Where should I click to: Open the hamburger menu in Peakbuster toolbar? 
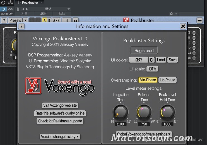pos(199,20)
